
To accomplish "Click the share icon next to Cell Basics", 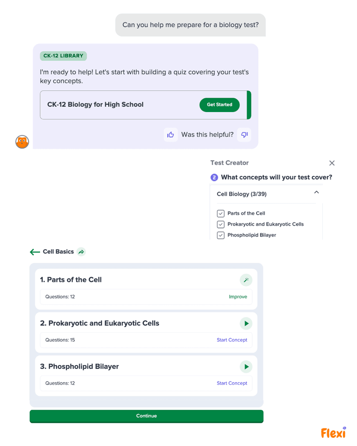I will click(81, 252).
